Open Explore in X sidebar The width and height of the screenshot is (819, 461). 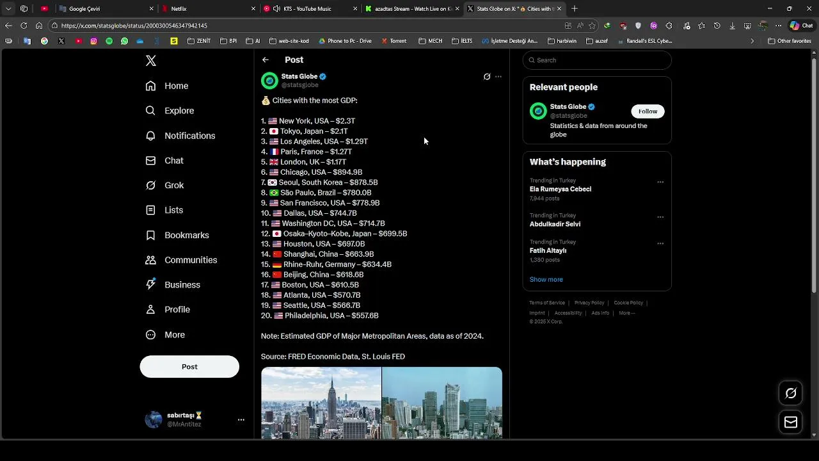[170, 111]
